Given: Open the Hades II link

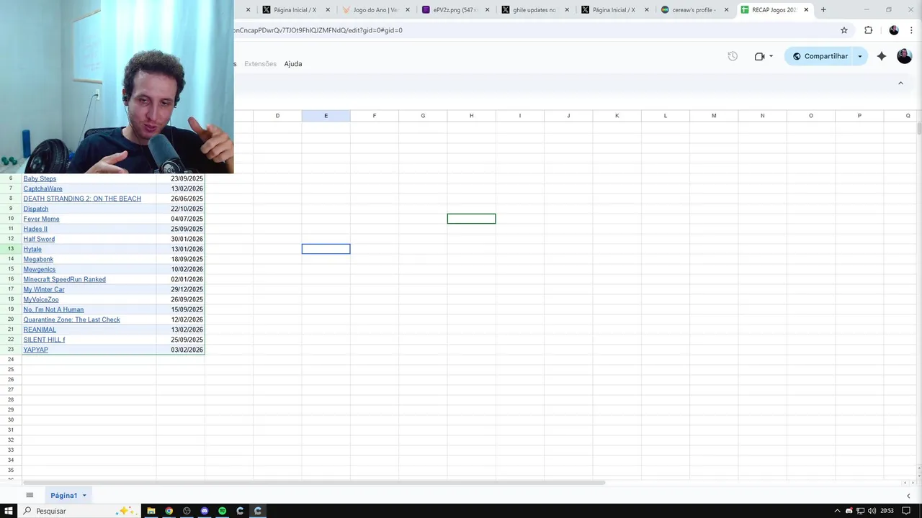Looking at the screenshot, I should pyautogui.click(x=35, y=229).
